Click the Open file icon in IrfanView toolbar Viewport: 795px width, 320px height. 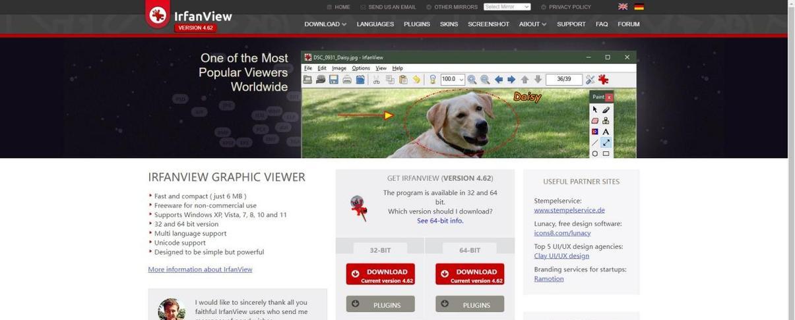pyautogui.click(x=307, y=79)
